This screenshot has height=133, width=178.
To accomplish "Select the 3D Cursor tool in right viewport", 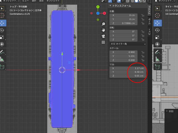I will (157, 16).
